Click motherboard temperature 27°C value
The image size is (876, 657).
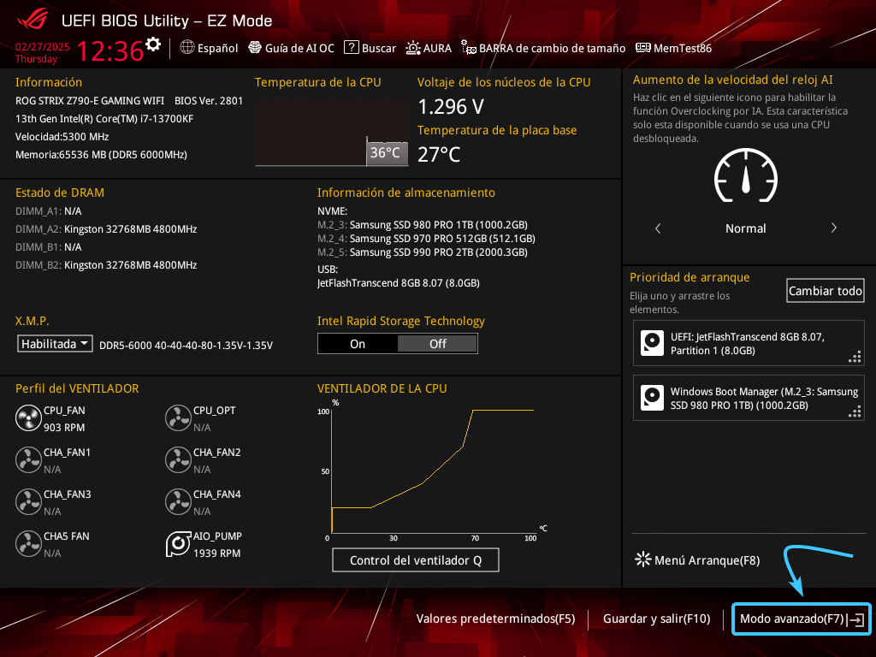click(x=439, y=154)
